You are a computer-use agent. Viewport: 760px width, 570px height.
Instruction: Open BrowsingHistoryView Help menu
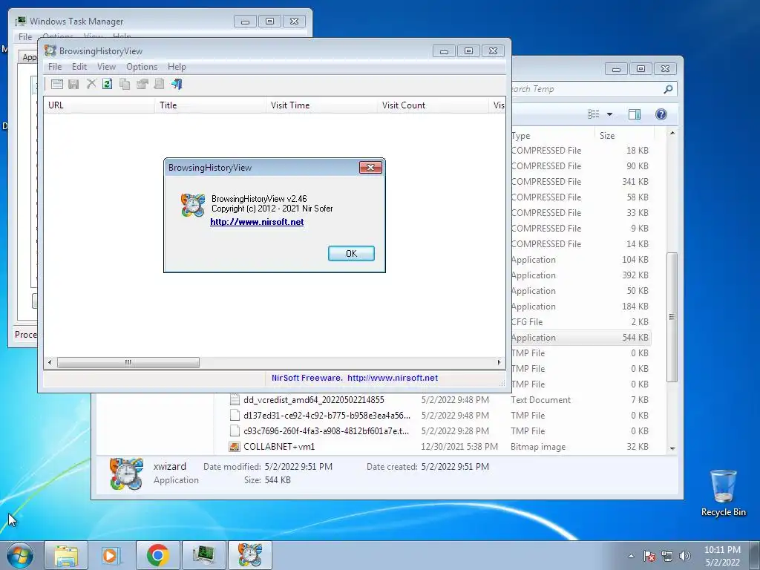[177, 66]
